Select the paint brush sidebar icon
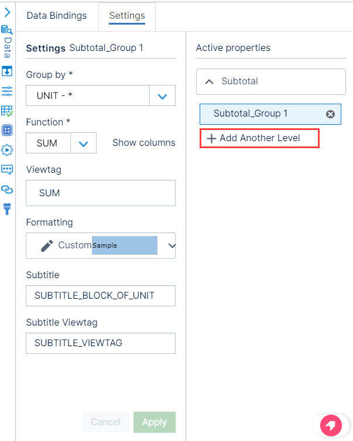The height and width of the screenshot is (441, 353). point(7,209)
